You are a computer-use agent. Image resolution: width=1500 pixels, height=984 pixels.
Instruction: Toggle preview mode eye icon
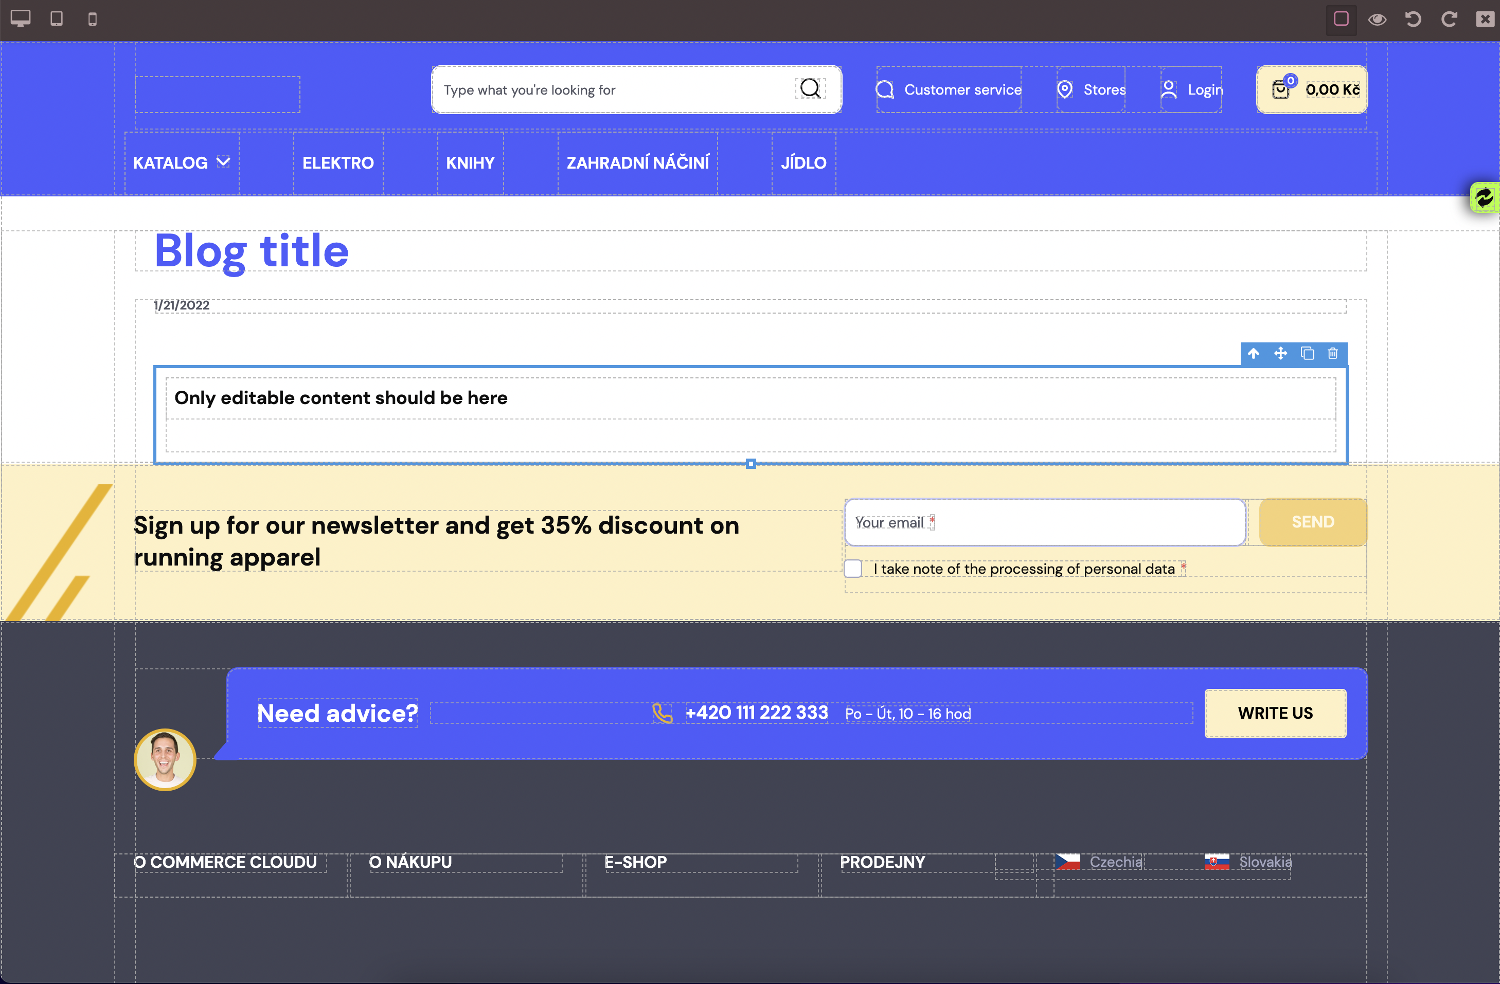1377,20
